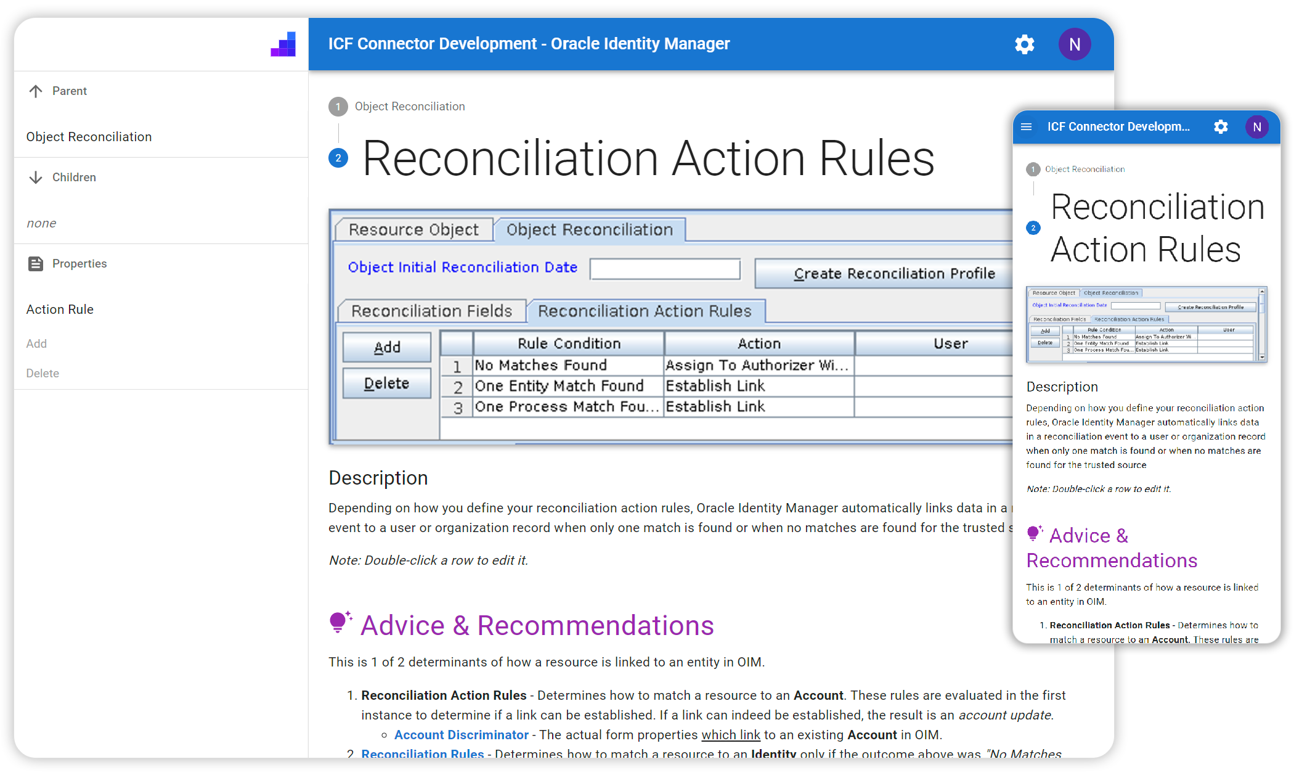Open settings gear in main header

tap(1024, 44)
